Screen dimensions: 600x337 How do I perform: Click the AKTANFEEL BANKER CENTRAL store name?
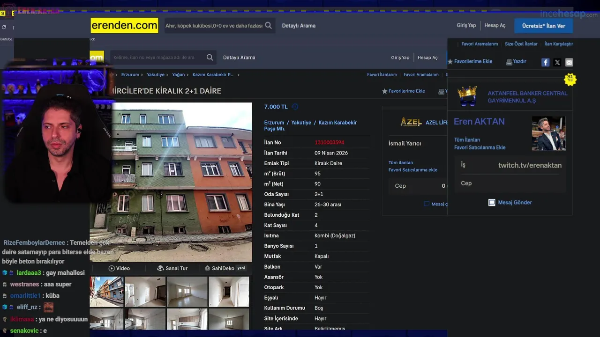pos(527,97)
